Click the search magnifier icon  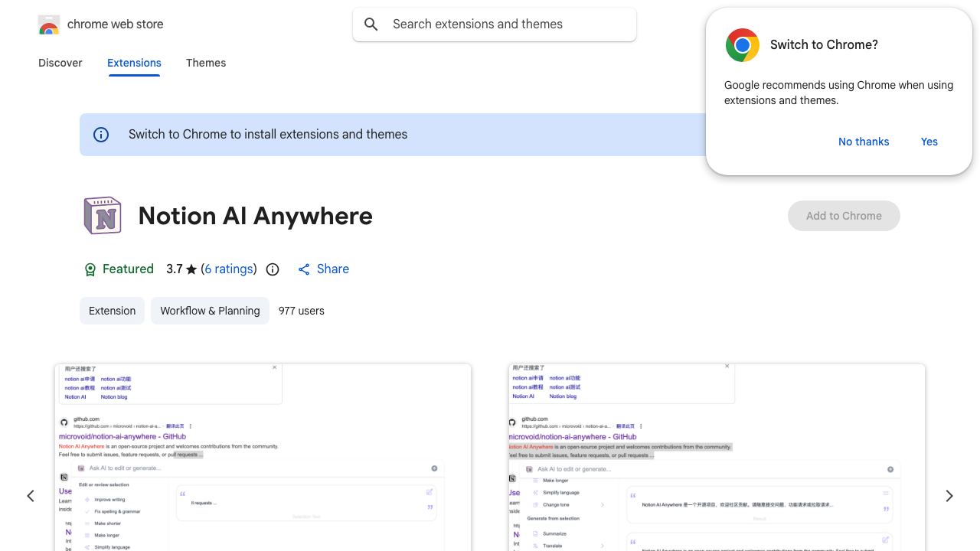click(x=371, y=24)
